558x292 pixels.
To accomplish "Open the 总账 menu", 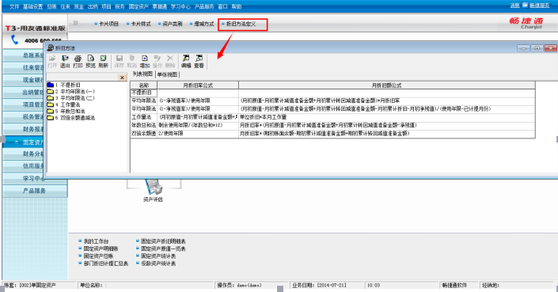I will click(x=51, y=6).
